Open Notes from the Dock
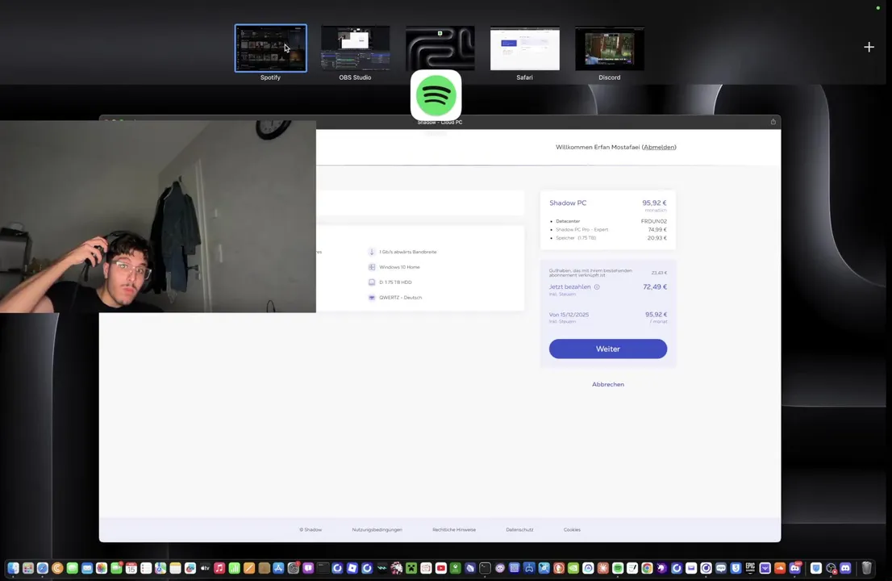892x581 pixels. pos(175,568)
